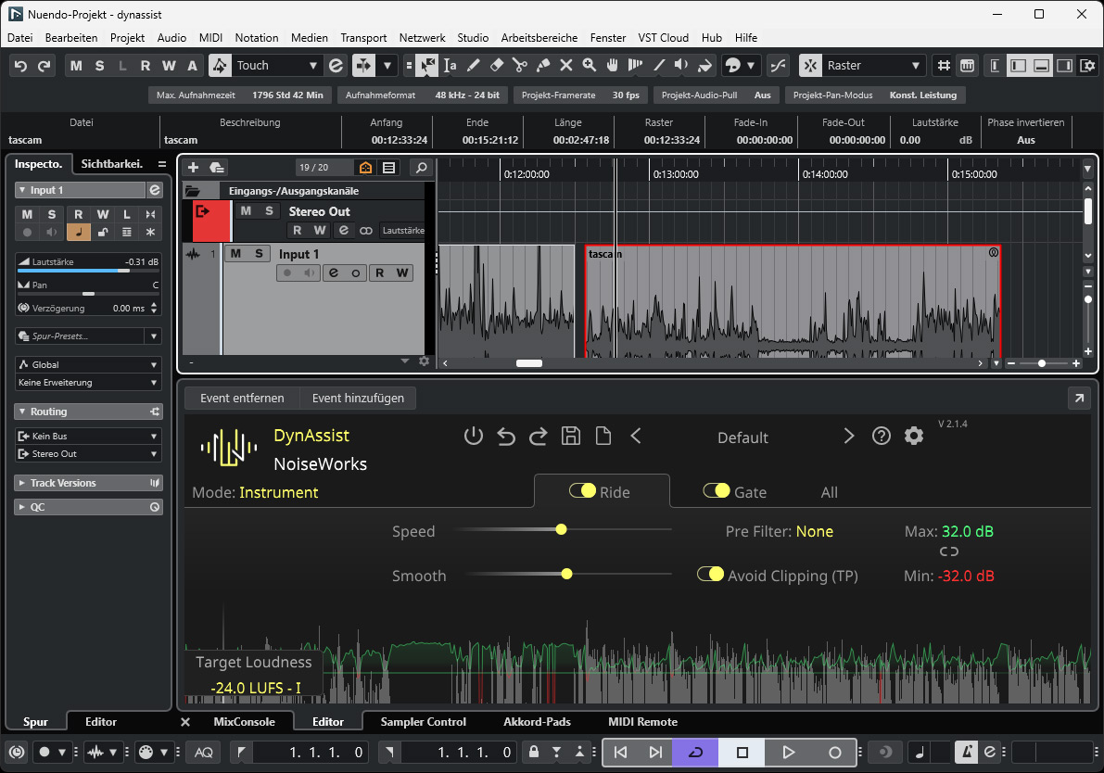Select the Scissors split tool
Viewport: 1104px width, 773px height.
point(519,66)
